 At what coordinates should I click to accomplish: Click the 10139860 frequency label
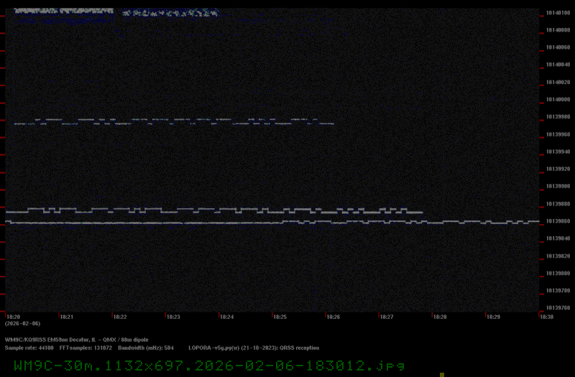pos(558,221)
